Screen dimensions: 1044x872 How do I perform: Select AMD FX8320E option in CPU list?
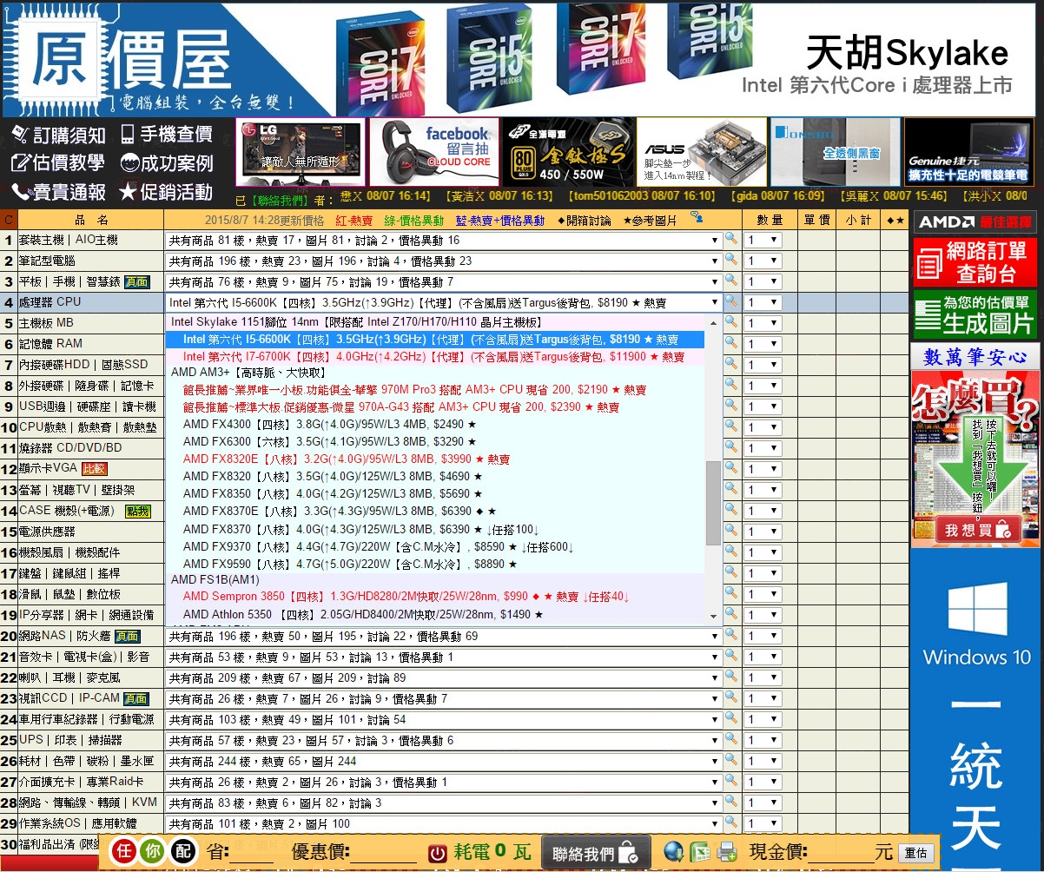click(x=434, y=459)
